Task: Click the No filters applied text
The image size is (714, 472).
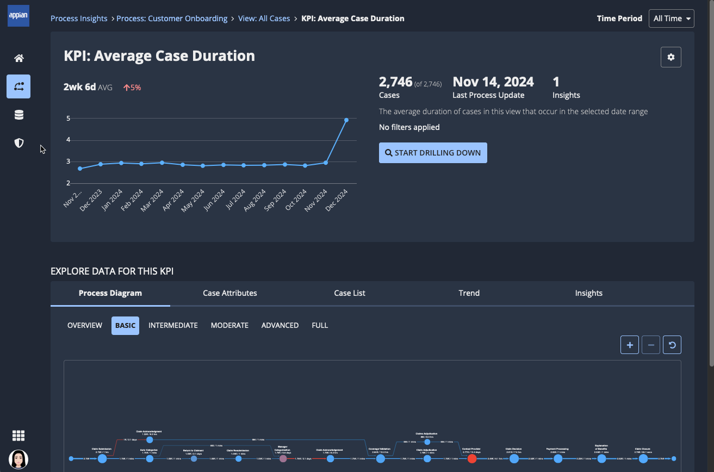Action: coord(409,127)
